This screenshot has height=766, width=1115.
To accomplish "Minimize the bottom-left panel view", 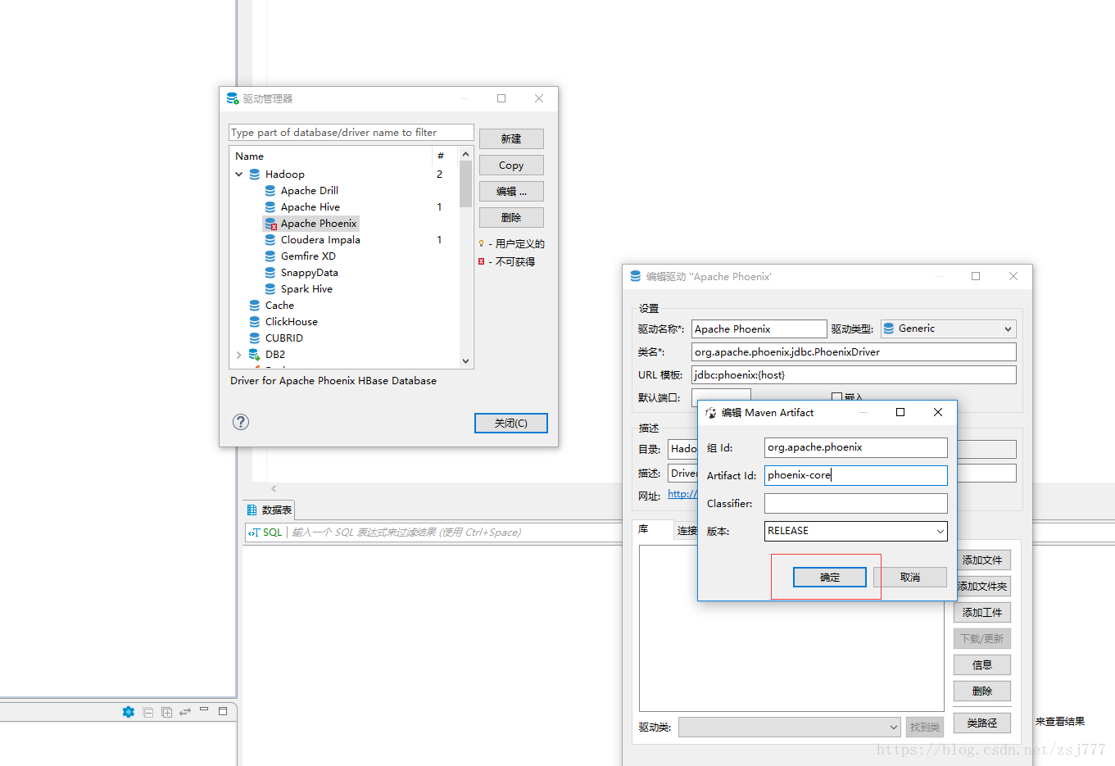I will [x=204, y=709].
